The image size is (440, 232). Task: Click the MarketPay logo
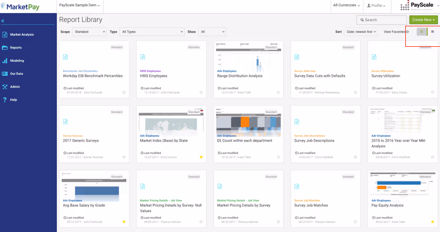click(x=21, y=7)
